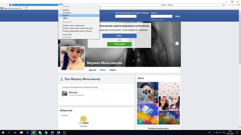Show hidden system tray icons

[x=214, y=132]
